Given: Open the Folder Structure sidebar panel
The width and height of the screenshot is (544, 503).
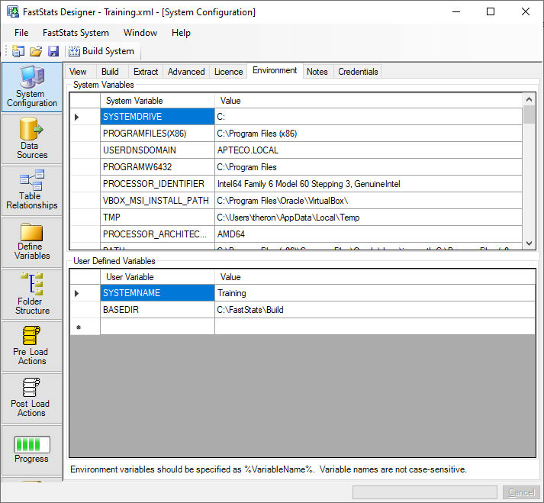Looking at the screenshot, I should pos(31,295).
